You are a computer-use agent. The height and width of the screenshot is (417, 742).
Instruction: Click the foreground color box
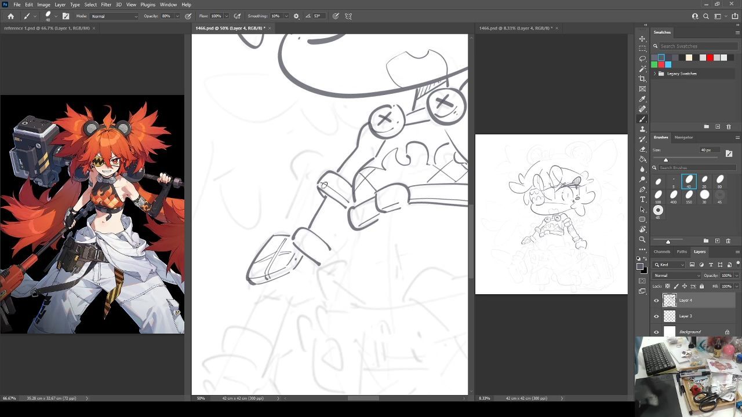(640, 267)
